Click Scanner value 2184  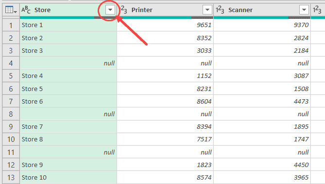[262, 50]
